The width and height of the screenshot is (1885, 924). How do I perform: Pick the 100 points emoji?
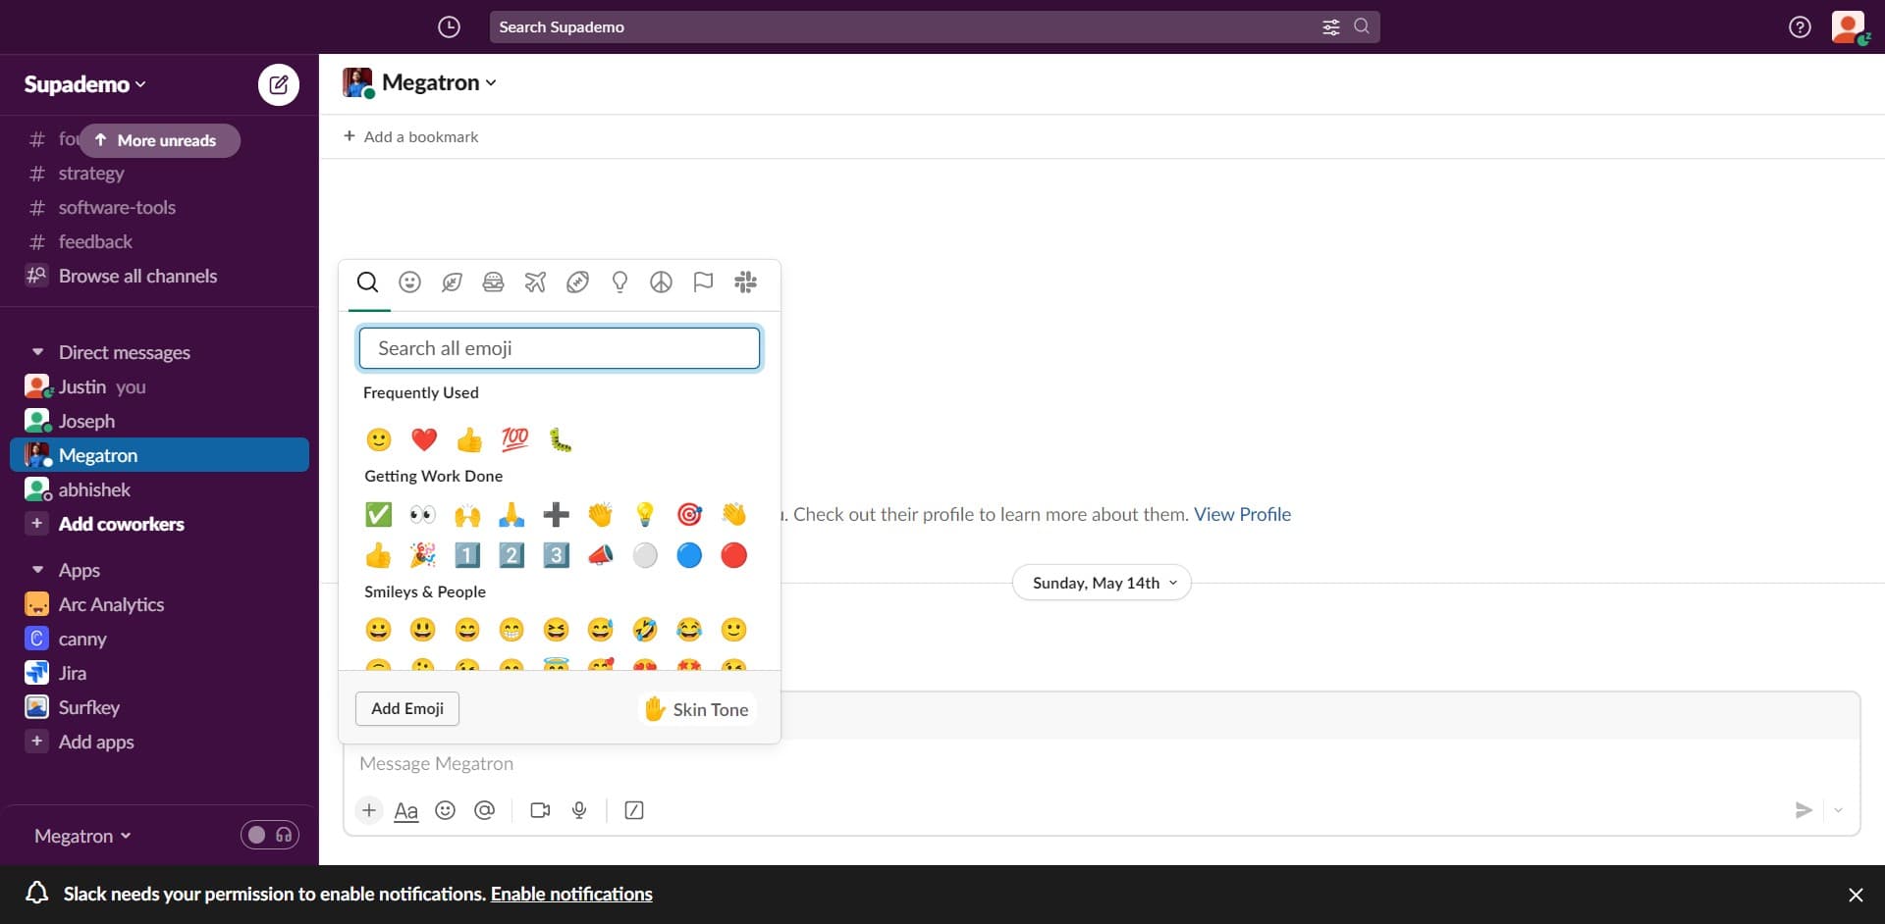514,439
